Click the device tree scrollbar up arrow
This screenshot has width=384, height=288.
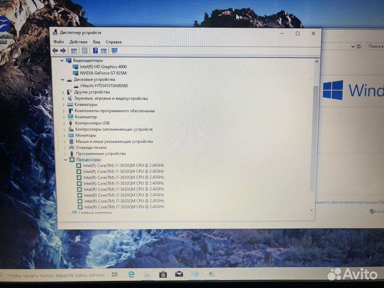[317, 61]
